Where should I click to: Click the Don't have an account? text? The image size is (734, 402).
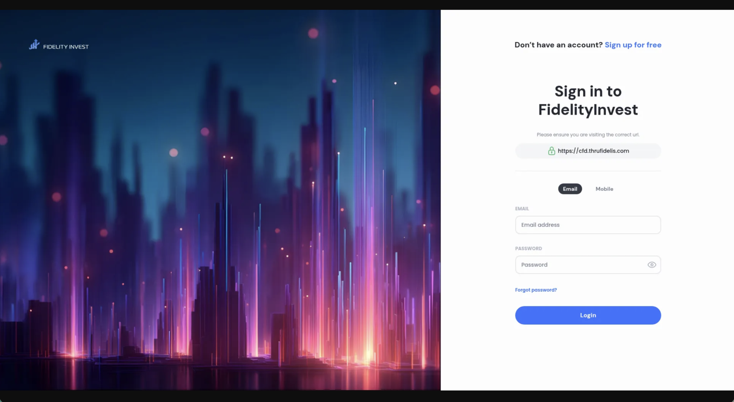coord(558,45)
